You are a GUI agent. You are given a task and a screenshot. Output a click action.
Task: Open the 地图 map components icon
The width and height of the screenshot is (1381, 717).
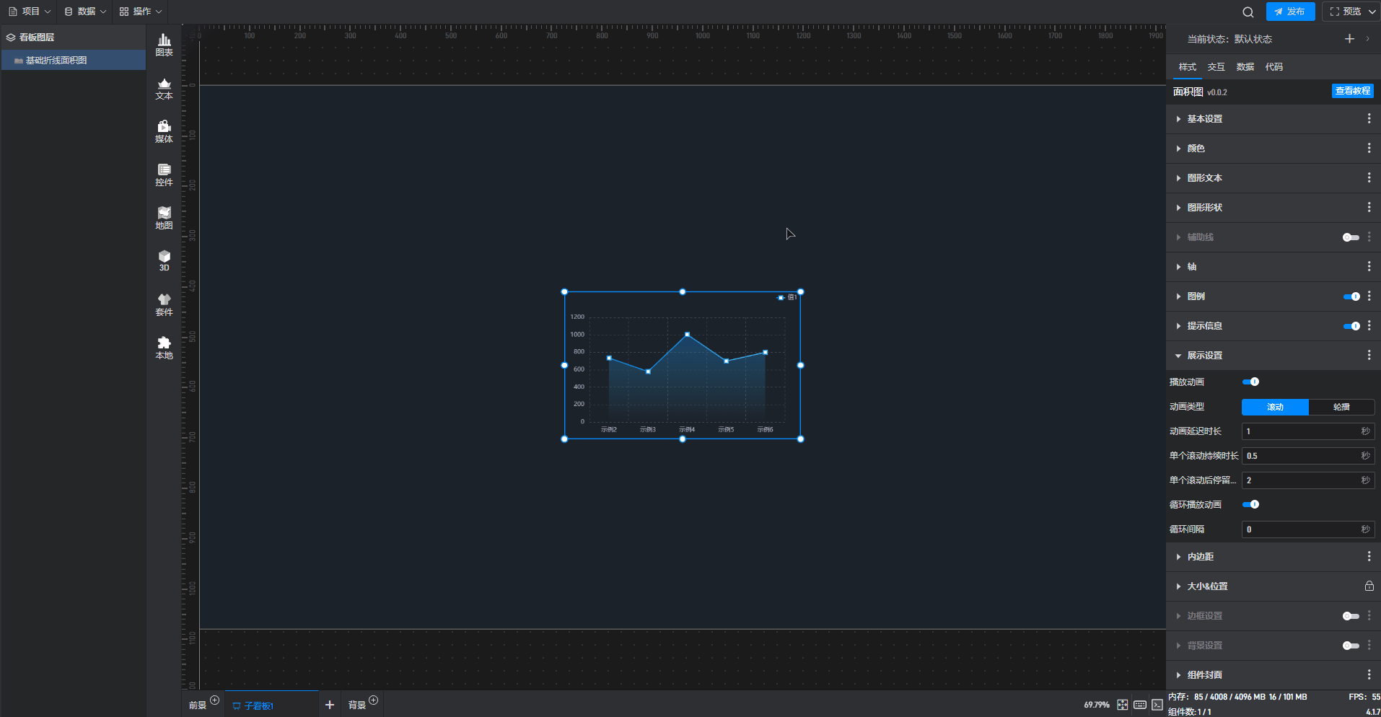coord(164,218)
